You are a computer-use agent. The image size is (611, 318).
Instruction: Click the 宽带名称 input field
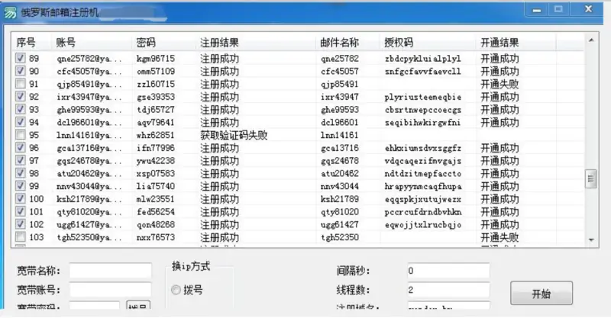[110, 271]
